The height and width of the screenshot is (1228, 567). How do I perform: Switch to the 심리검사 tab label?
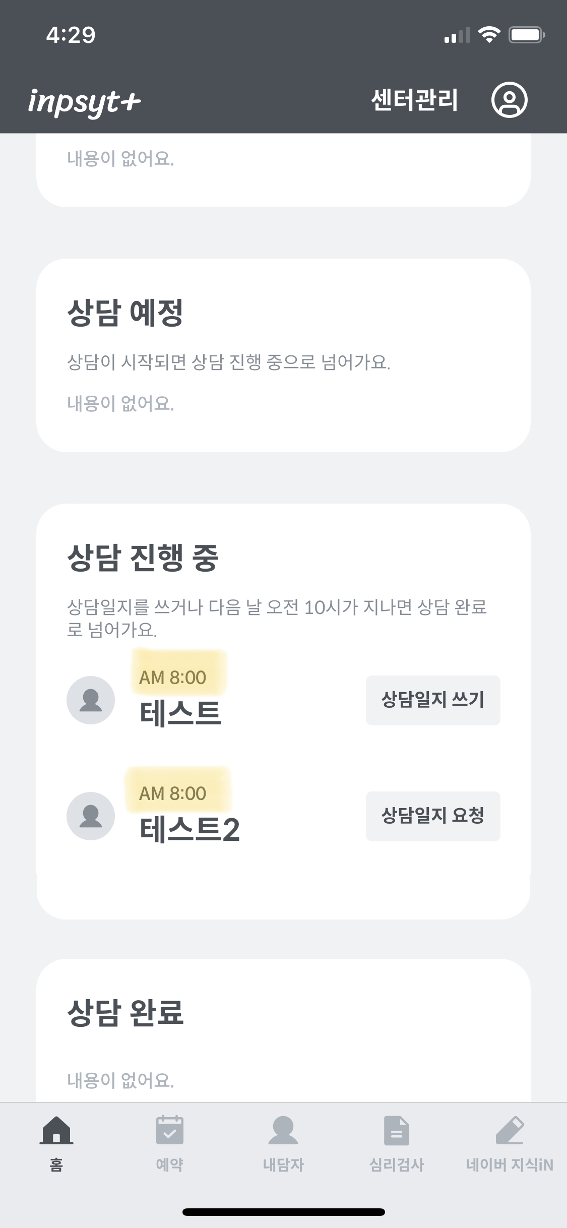[397, 1164]
